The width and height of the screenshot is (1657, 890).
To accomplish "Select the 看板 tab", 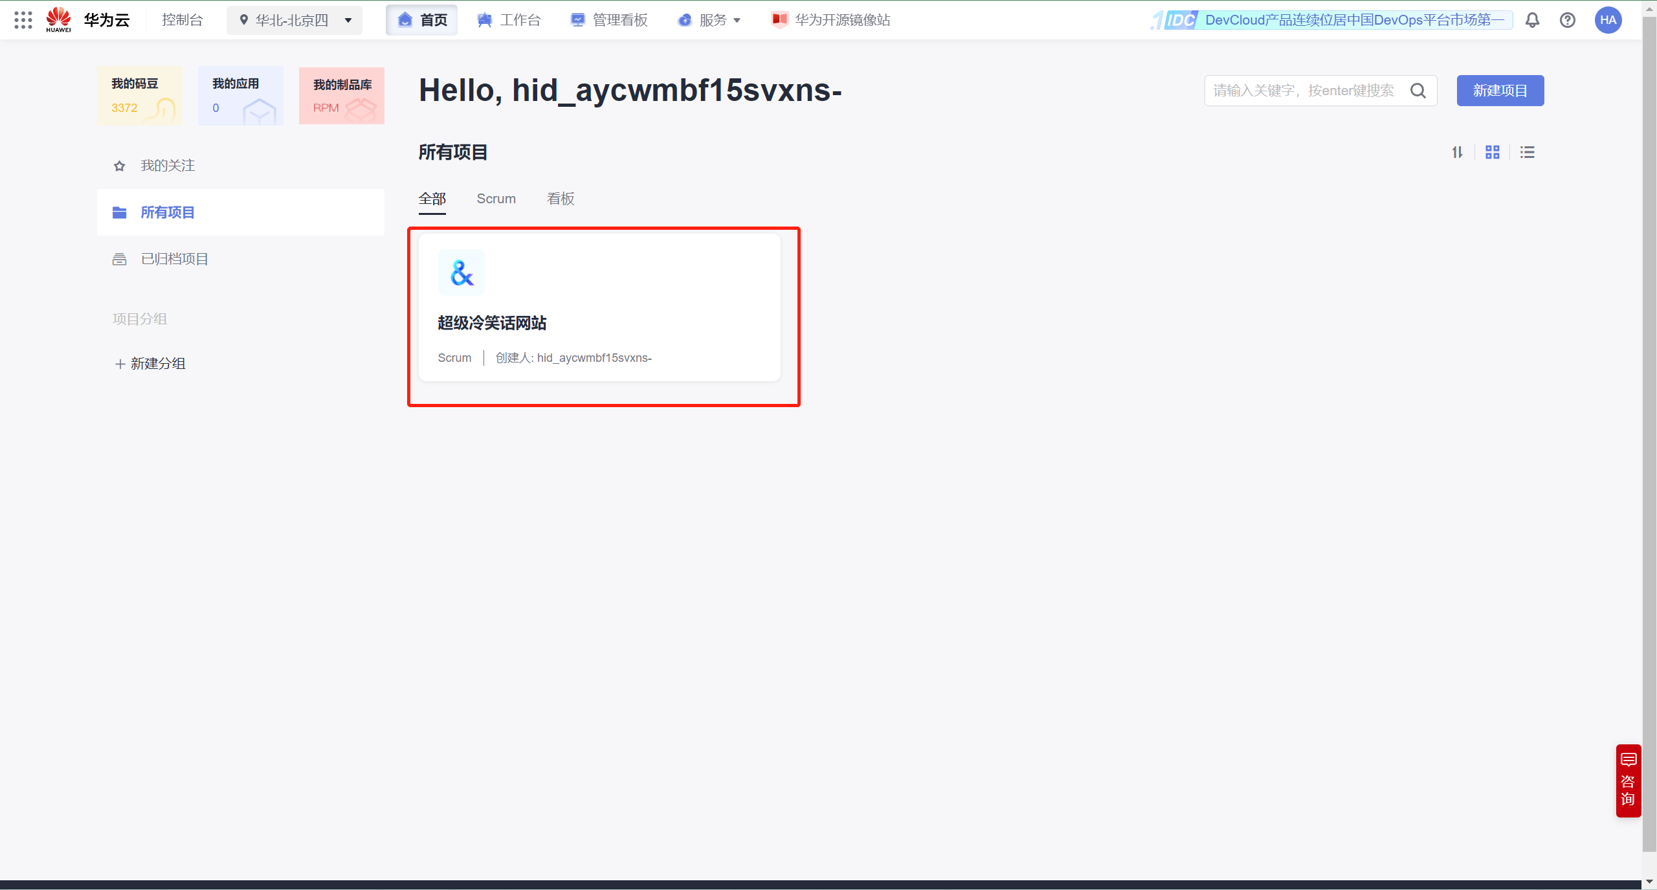I will 561,199.
